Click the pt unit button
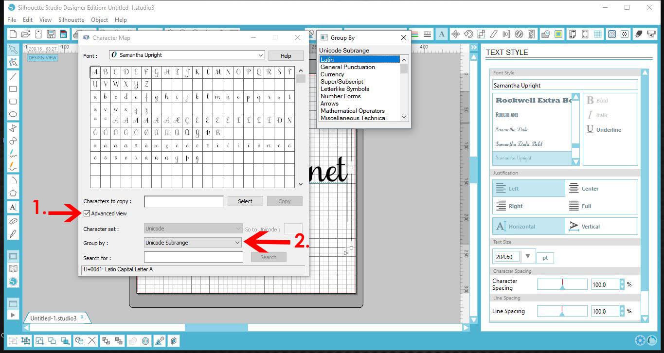This screenshot has width=664, height=353. pos(545,258)
